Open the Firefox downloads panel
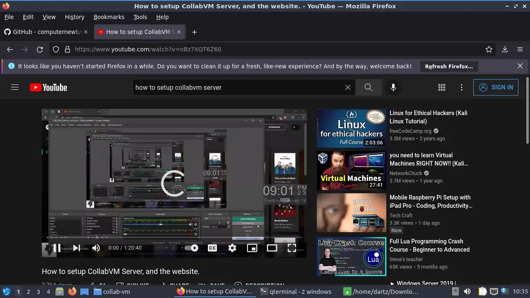This screenshot has width=530, height=298. pyautogui.click(x=505, y=49)
